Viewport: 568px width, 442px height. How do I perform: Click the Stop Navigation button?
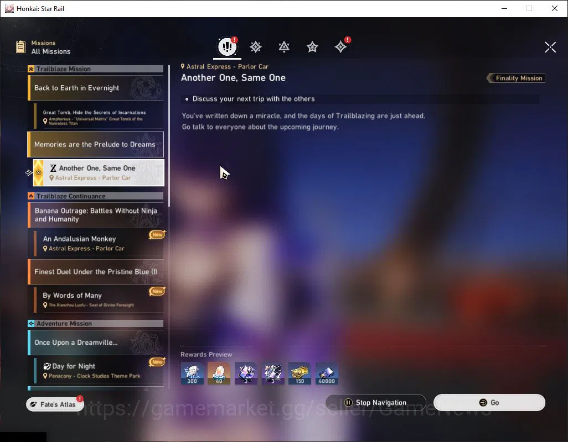[x=376, y=403]
